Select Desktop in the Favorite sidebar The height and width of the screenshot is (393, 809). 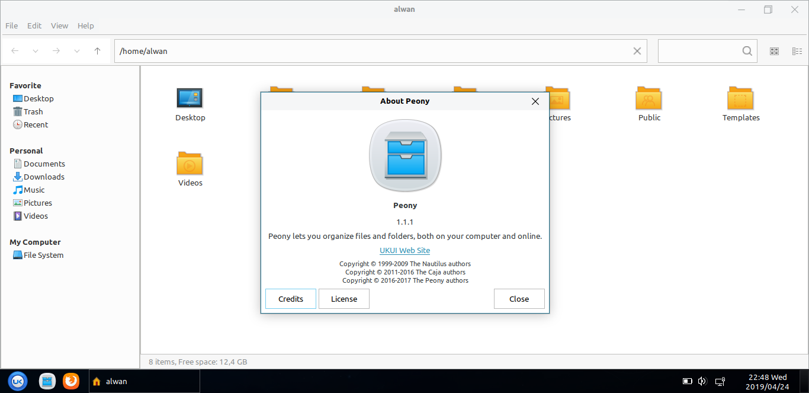point(34,98)
